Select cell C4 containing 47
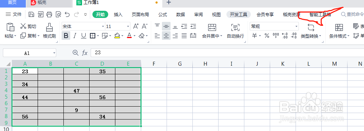The width and height of the screenshot is (364, 131). pos(77,90)
